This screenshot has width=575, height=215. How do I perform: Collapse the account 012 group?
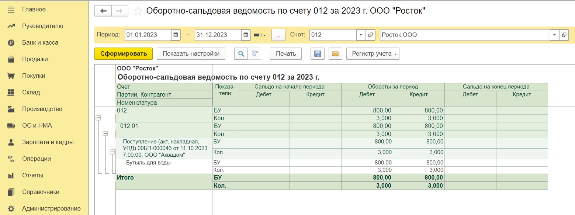[x=98, y=118]
